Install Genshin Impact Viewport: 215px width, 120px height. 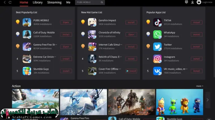tap(131, 22)
